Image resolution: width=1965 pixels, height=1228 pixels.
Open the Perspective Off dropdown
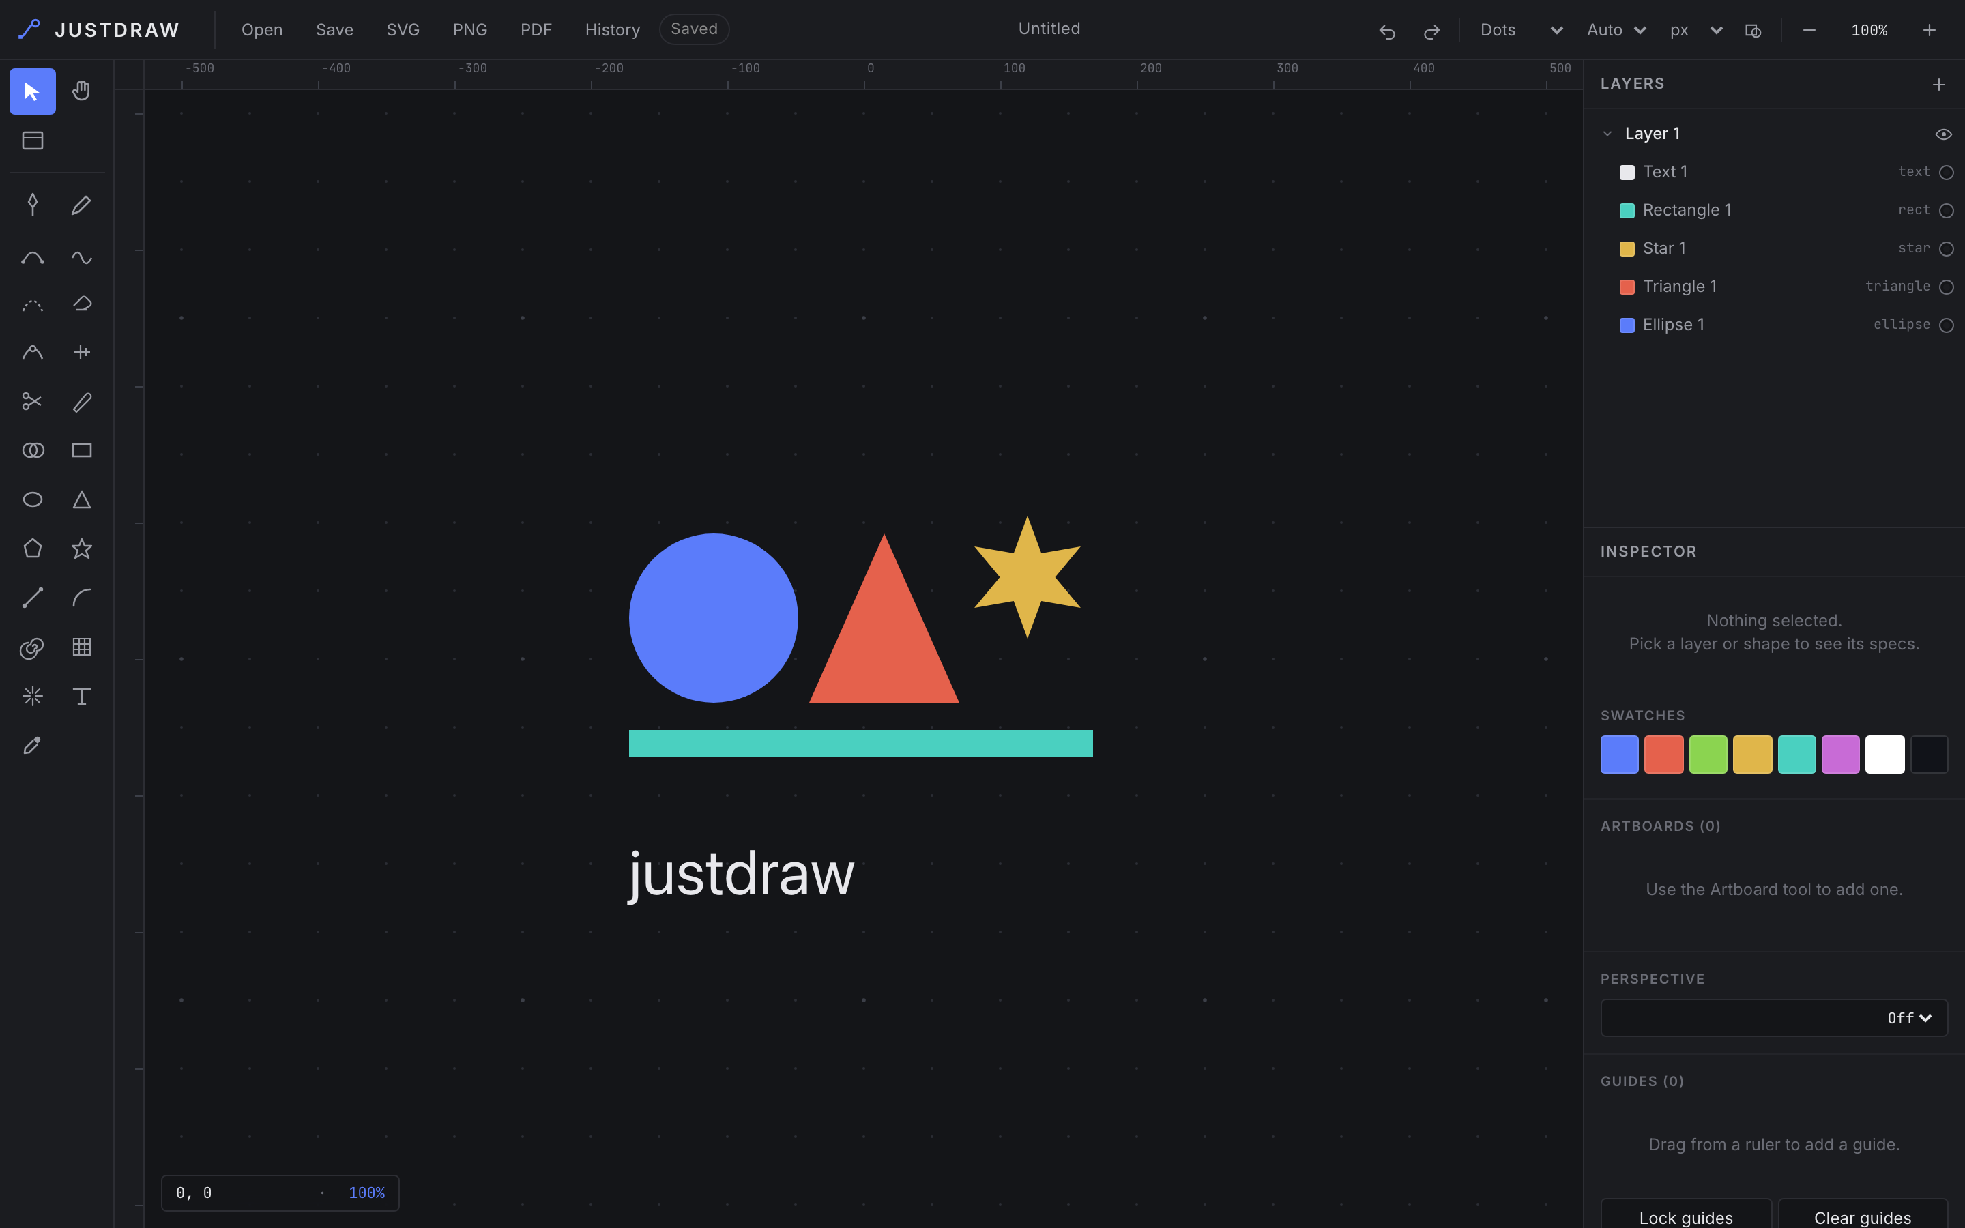(1773, 1018)
